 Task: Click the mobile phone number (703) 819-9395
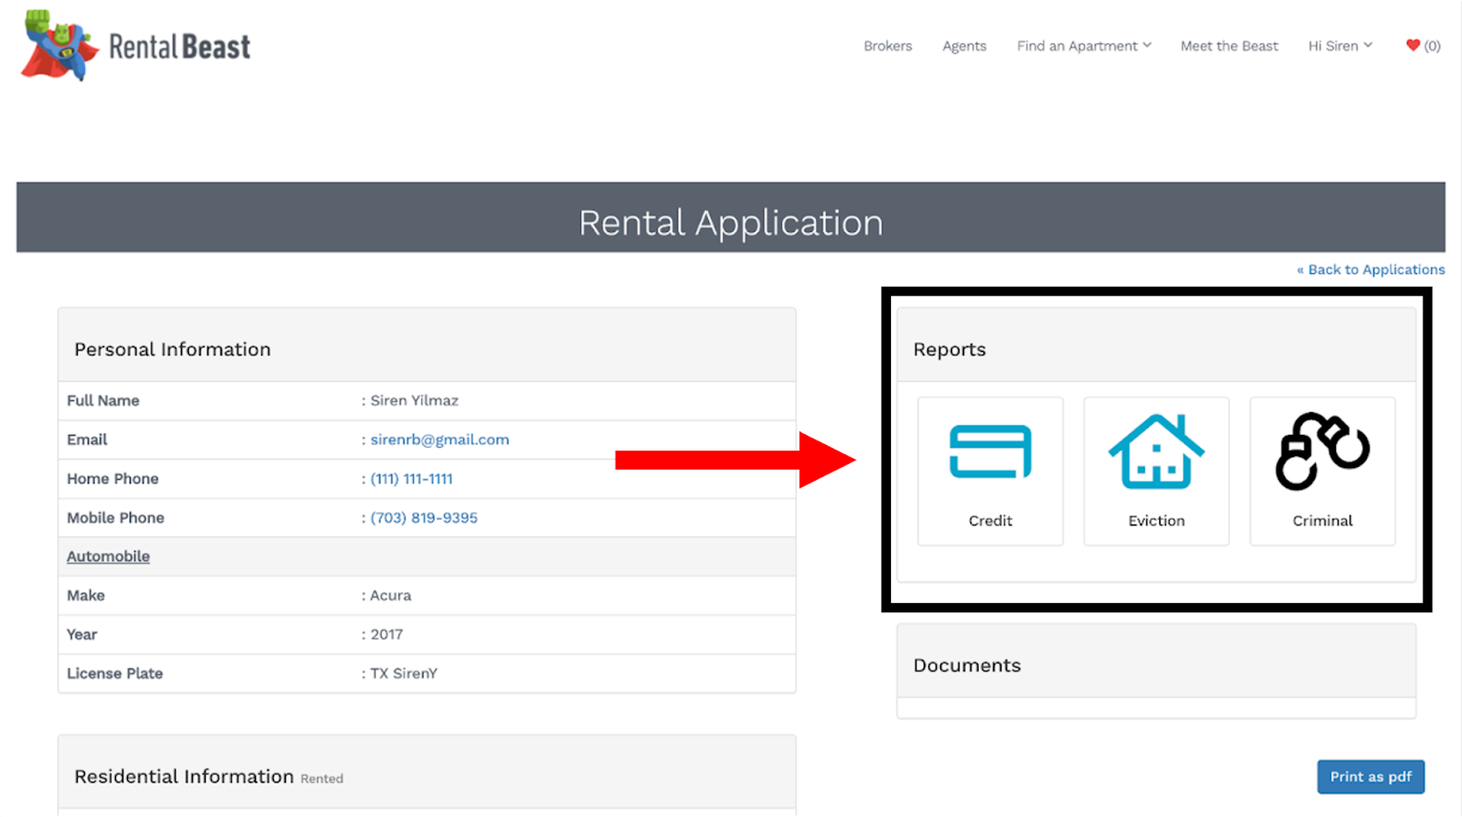click(x=424, y=518)
